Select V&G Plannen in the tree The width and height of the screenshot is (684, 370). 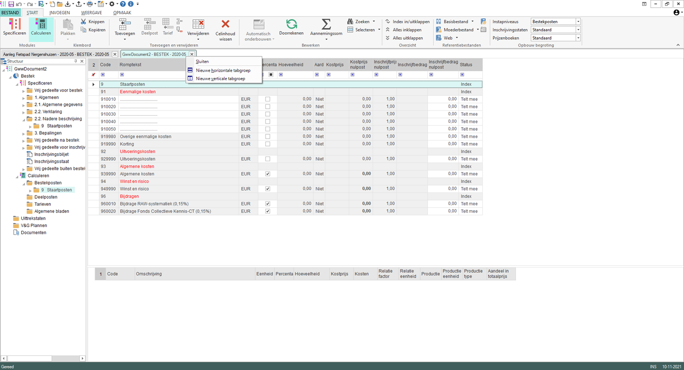[35, 226]
